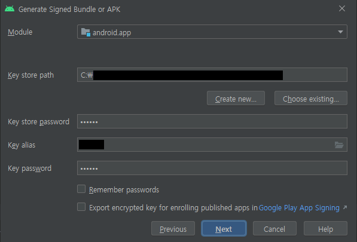This screenshot has width=357, height=242.
Task: Cancel the signing dialog
Action: click(274, 229)
